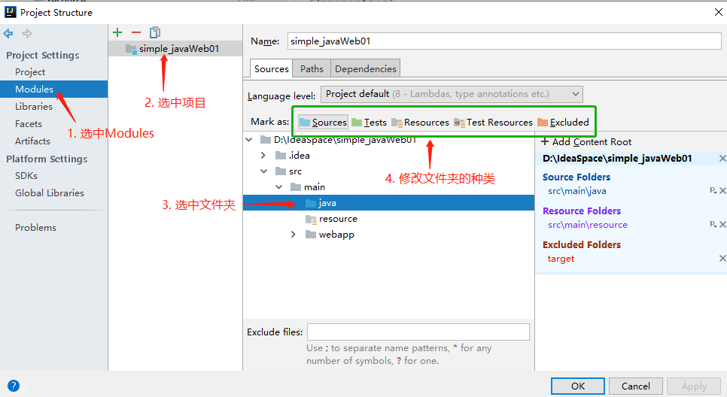Unmark src\main\java source folder

click(722, 191)
